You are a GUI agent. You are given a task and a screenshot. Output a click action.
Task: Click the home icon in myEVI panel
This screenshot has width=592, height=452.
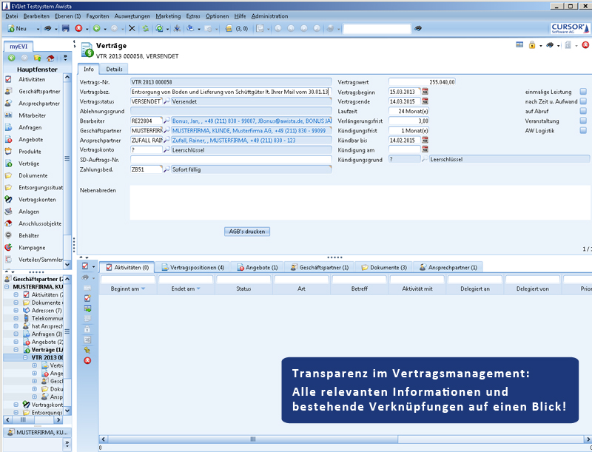tap(50, 58)
